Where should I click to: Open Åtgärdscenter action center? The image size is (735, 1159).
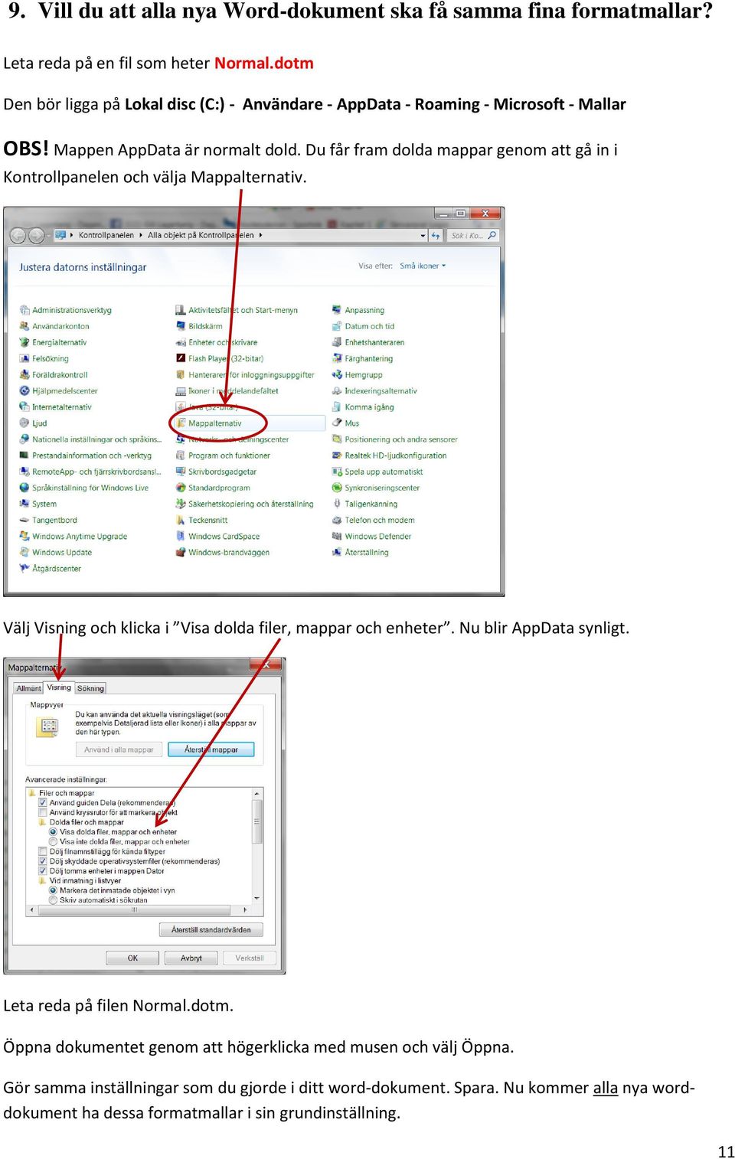coord(51,568)
